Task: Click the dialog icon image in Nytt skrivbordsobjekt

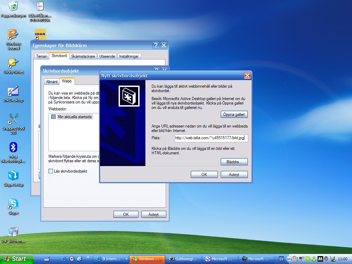Action: pos(129,96)
